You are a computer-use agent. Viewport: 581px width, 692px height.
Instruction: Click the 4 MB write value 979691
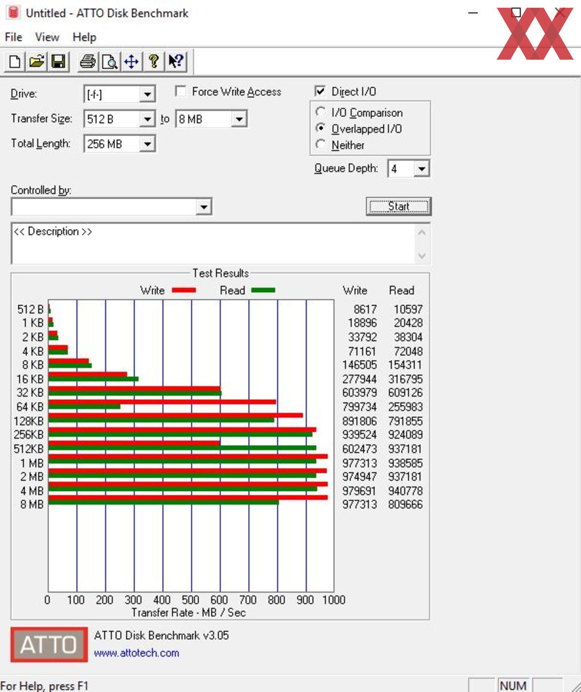point(359,491)
